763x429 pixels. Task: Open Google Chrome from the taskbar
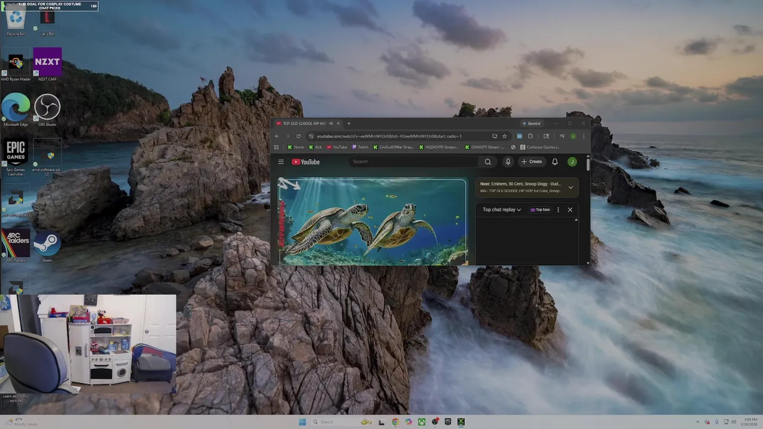tap(395, 422)
